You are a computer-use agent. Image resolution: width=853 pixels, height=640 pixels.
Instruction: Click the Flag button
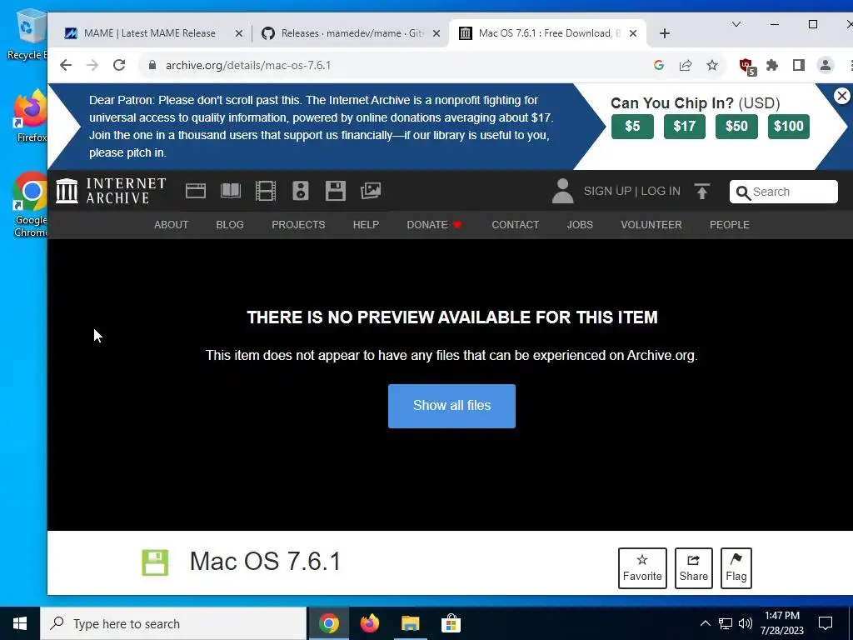tap(736, 568)
